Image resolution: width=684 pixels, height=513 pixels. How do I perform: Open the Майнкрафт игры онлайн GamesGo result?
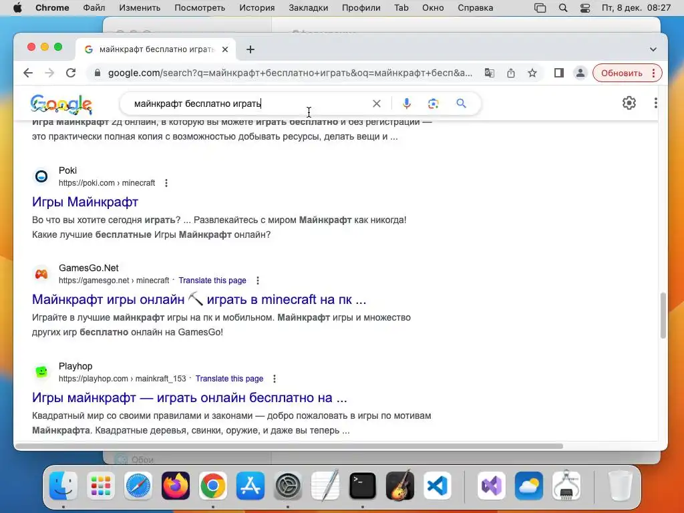coord(199,300)
